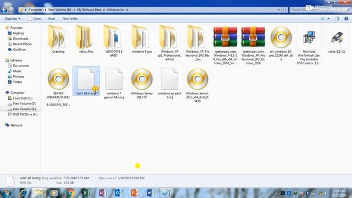Image resolution: width=352 pixels, height=198 pixels.
Task: Toggle the preview pane button
Action: pyautogui.click(x=337, y=19)
